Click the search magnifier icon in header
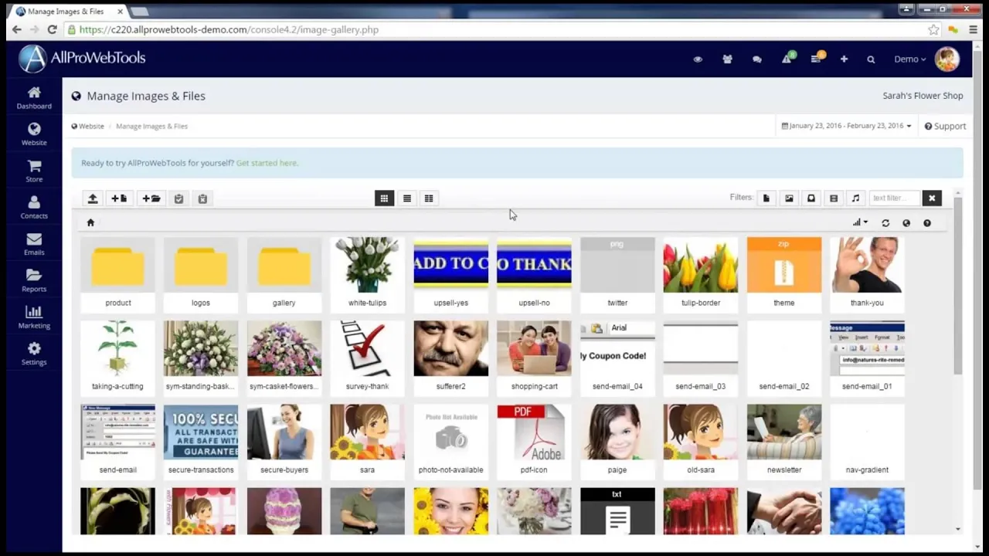 [871, 59]
